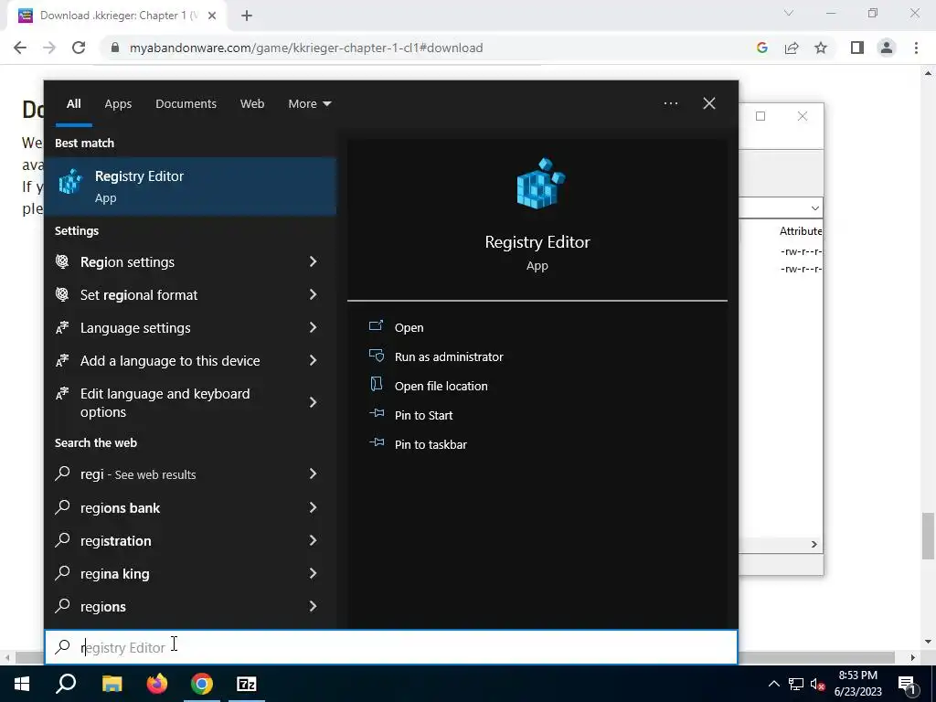Choose Pin to Start
936x702 pixels.
pyautogui.click(x=423, y=415)
